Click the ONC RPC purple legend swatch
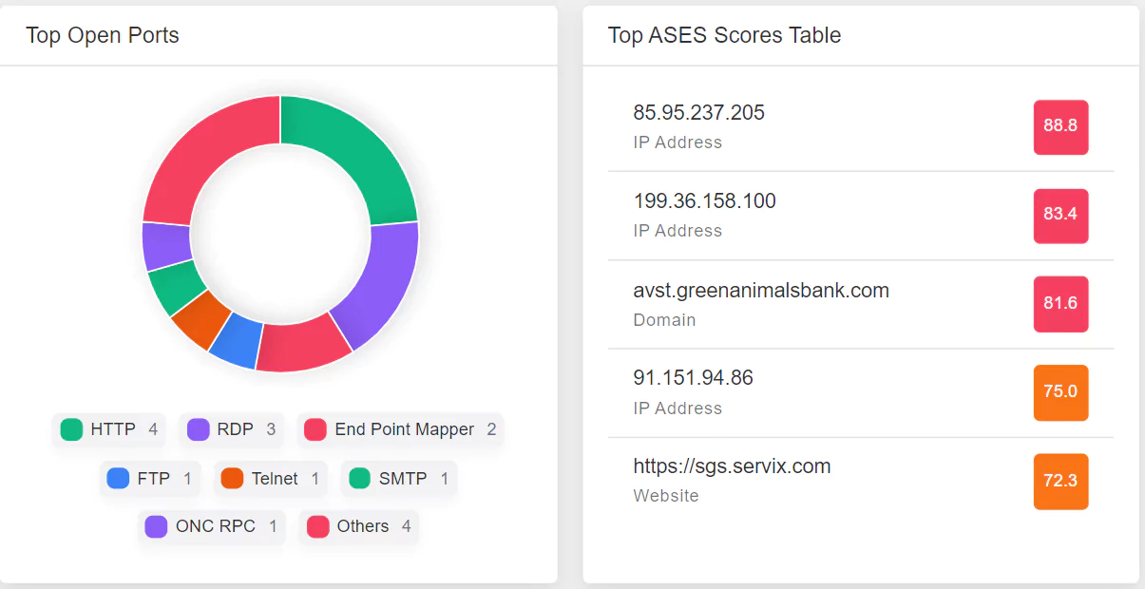 [x=156, y=526]
